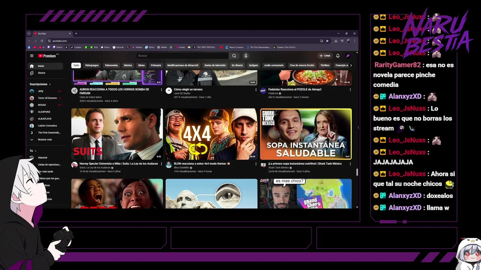The width and height of the screenshot is (481, 270).
Task: Expand the tab search dropdown arrow
Action: (x=29, y=33)
